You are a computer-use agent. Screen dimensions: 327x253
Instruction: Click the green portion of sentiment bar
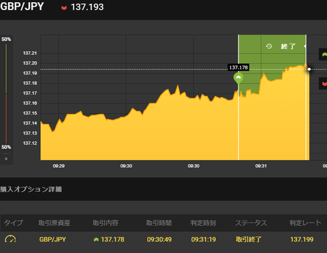[x=6, y=69]
